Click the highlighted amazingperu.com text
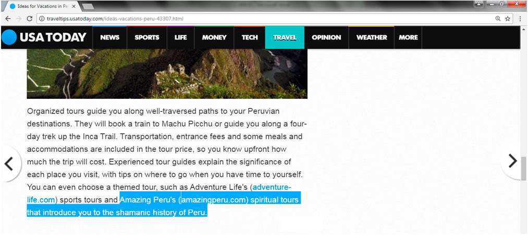528x235 pixels. [x=215, y=200]
